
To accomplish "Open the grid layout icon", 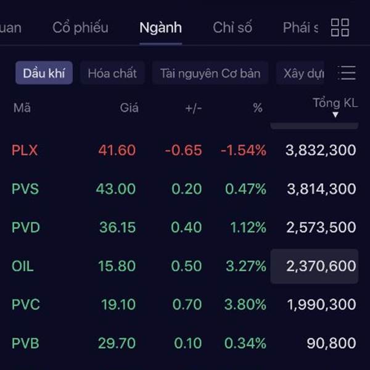I will 340,28.
